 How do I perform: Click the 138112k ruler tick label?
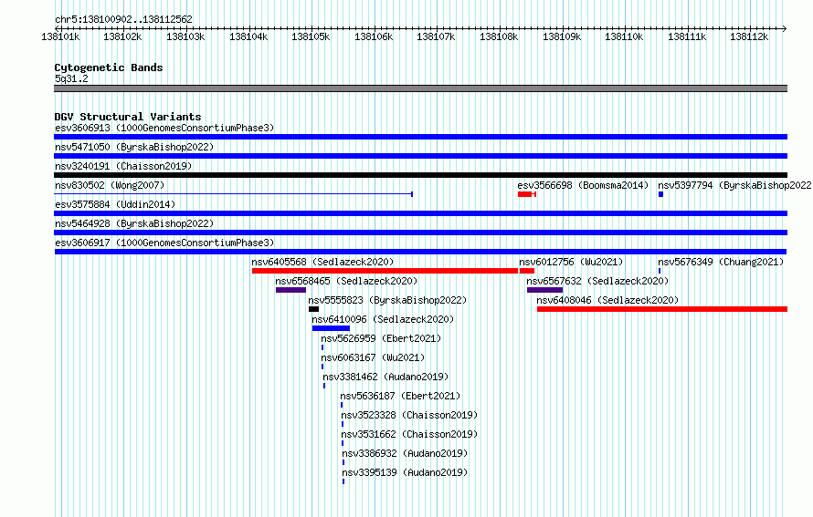(749, 36)
